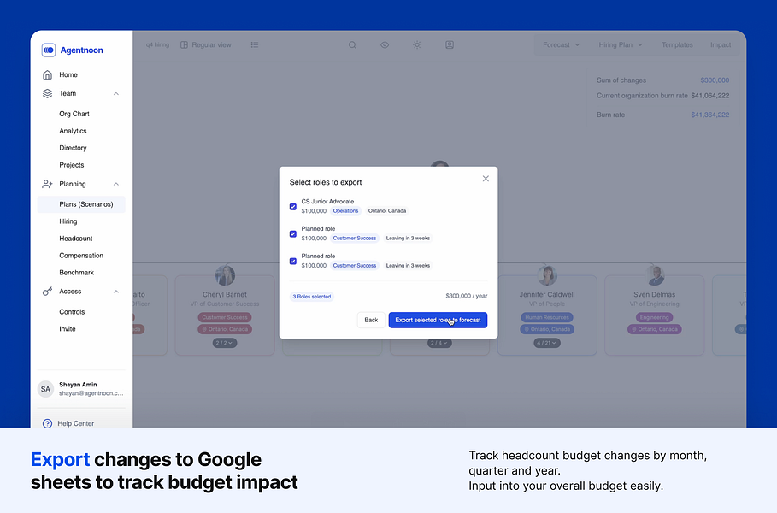Switch to the Impact tab
Viewport: 777px width, 513px height.
721,45
